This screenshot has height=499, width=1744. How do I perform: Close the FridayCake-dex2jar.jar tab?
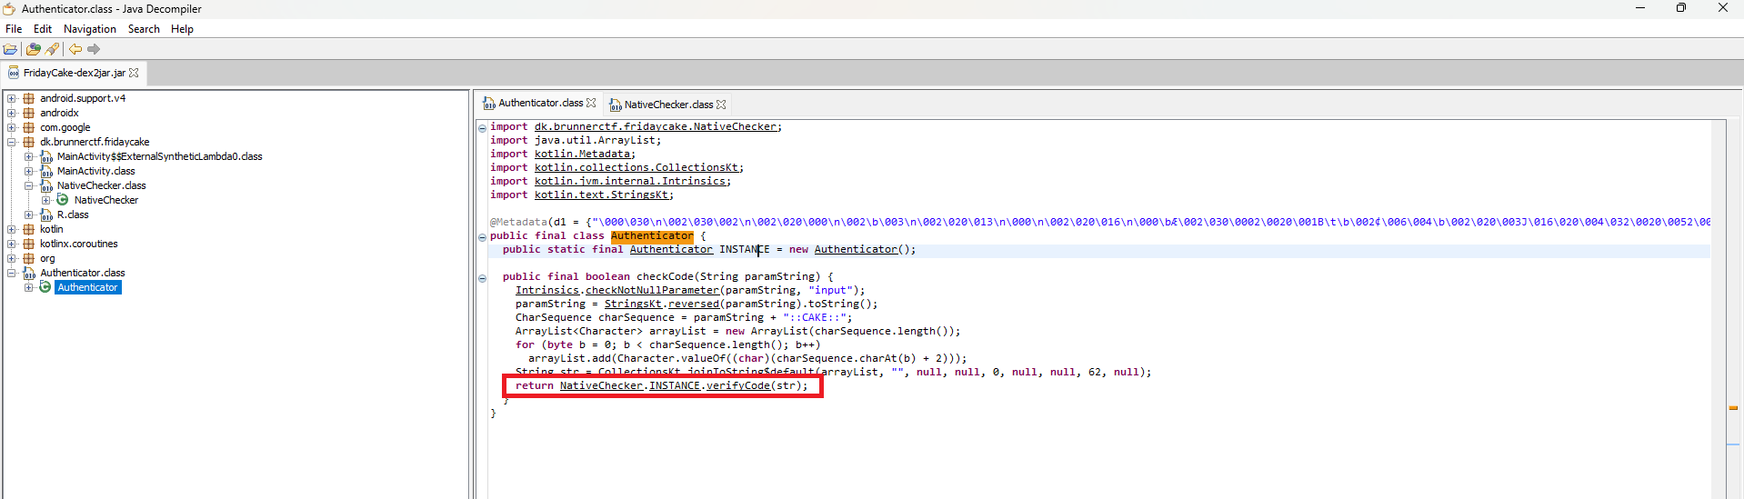tap(135, 73)
